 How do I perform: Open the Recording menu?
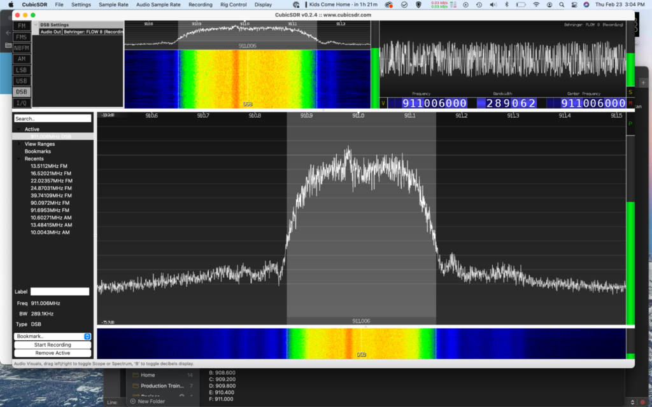click(x=201, y=4)
